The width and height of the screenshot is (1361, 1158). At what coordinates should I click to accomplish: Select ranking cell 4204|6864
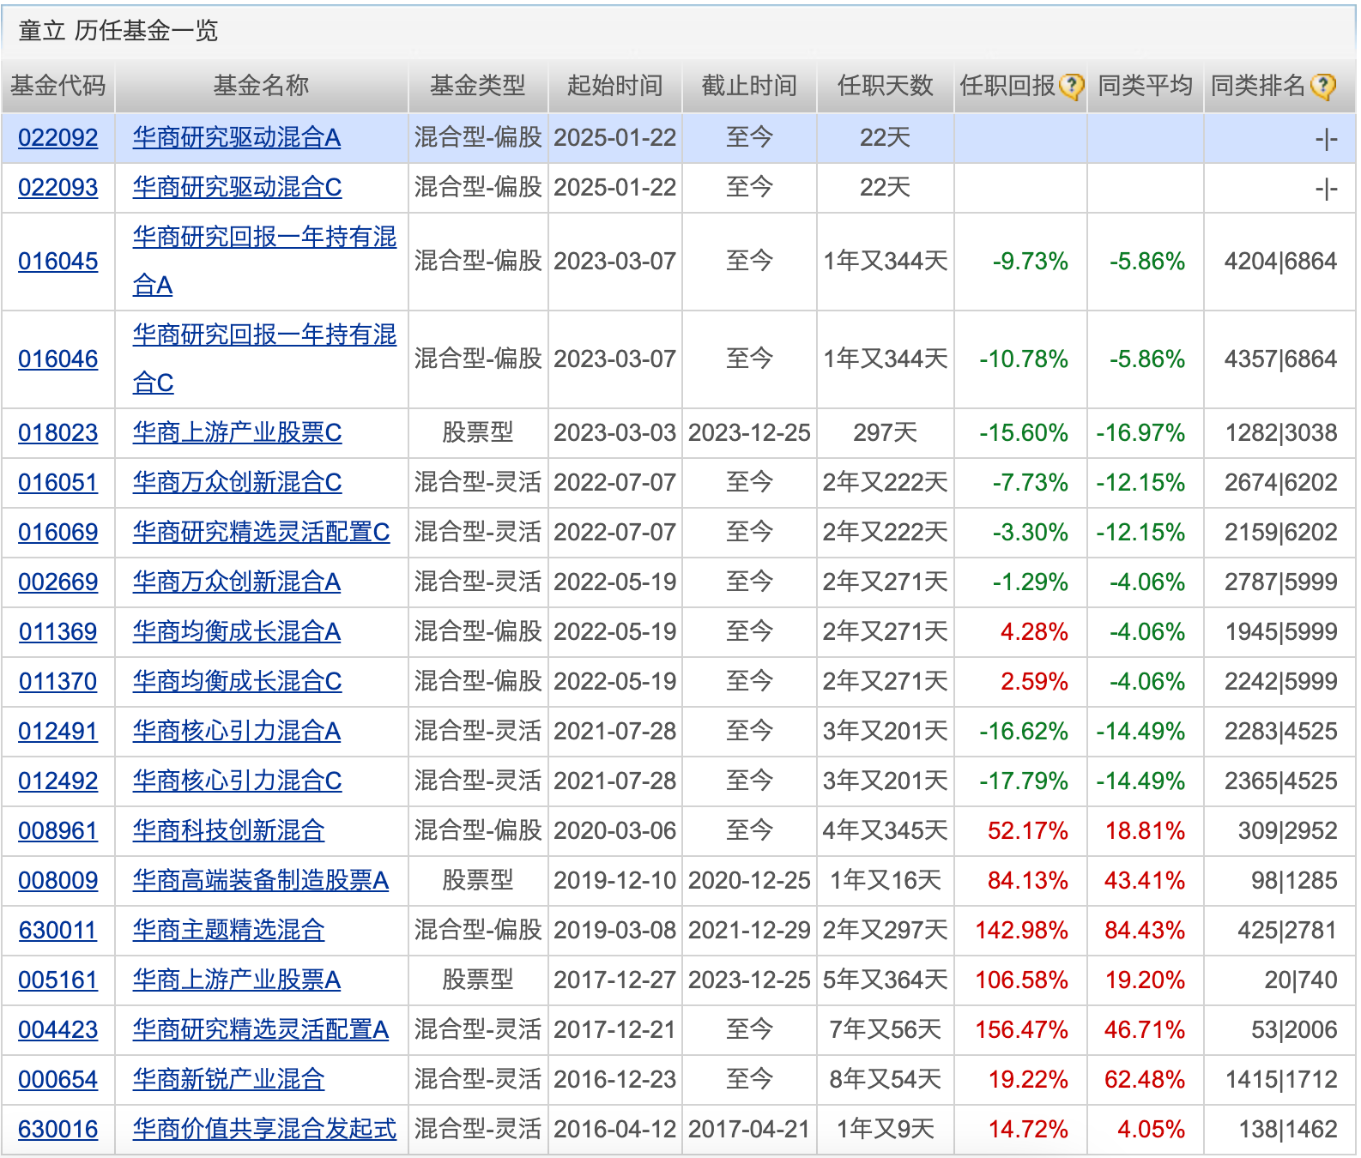pos(1280,261)
